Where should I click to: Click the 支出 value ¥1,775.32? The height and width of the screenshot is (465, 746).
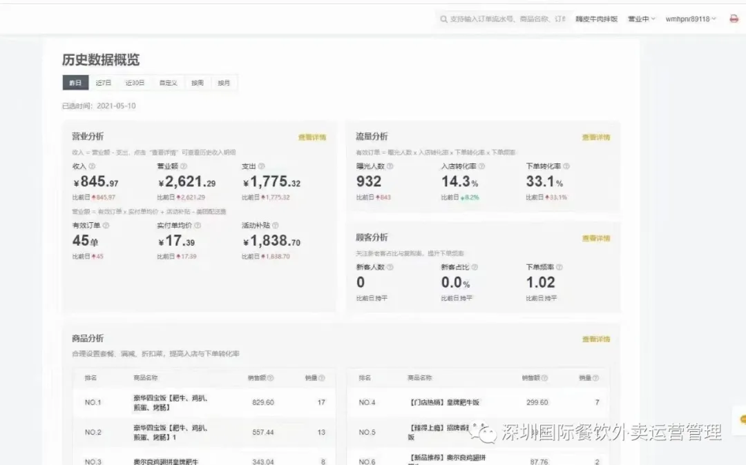point(271,182)
